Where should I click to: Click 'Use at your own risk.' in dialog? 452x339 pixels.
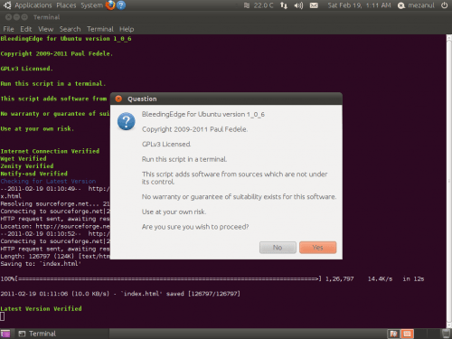pyautogui.click(x=174, y=212)
